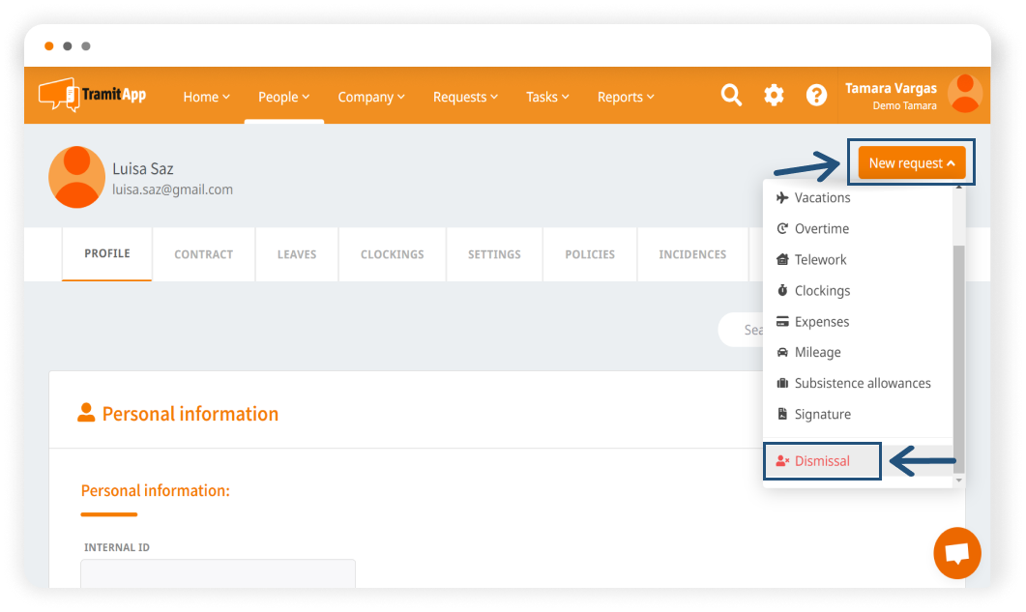The width and height of the screenshot is (1026, 612).
Task: Collapse the New request dropdown button
Action: [911, 163]
